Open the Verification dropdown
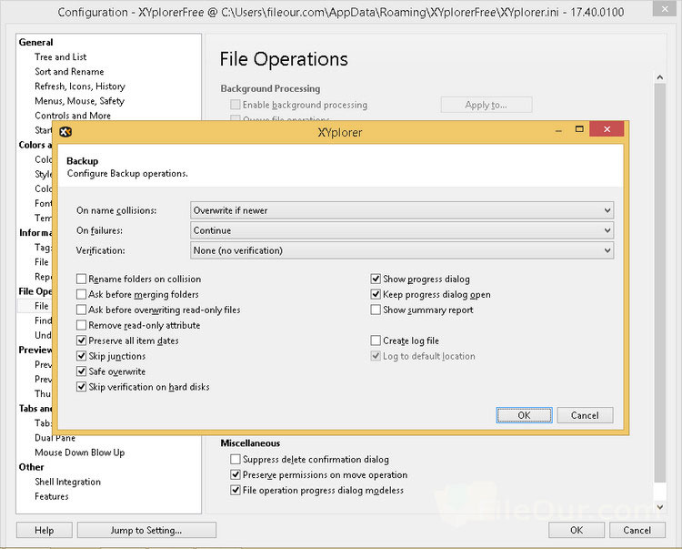This screenshot has height=549, width=682. pyautogui.click(x=402, y=250)
